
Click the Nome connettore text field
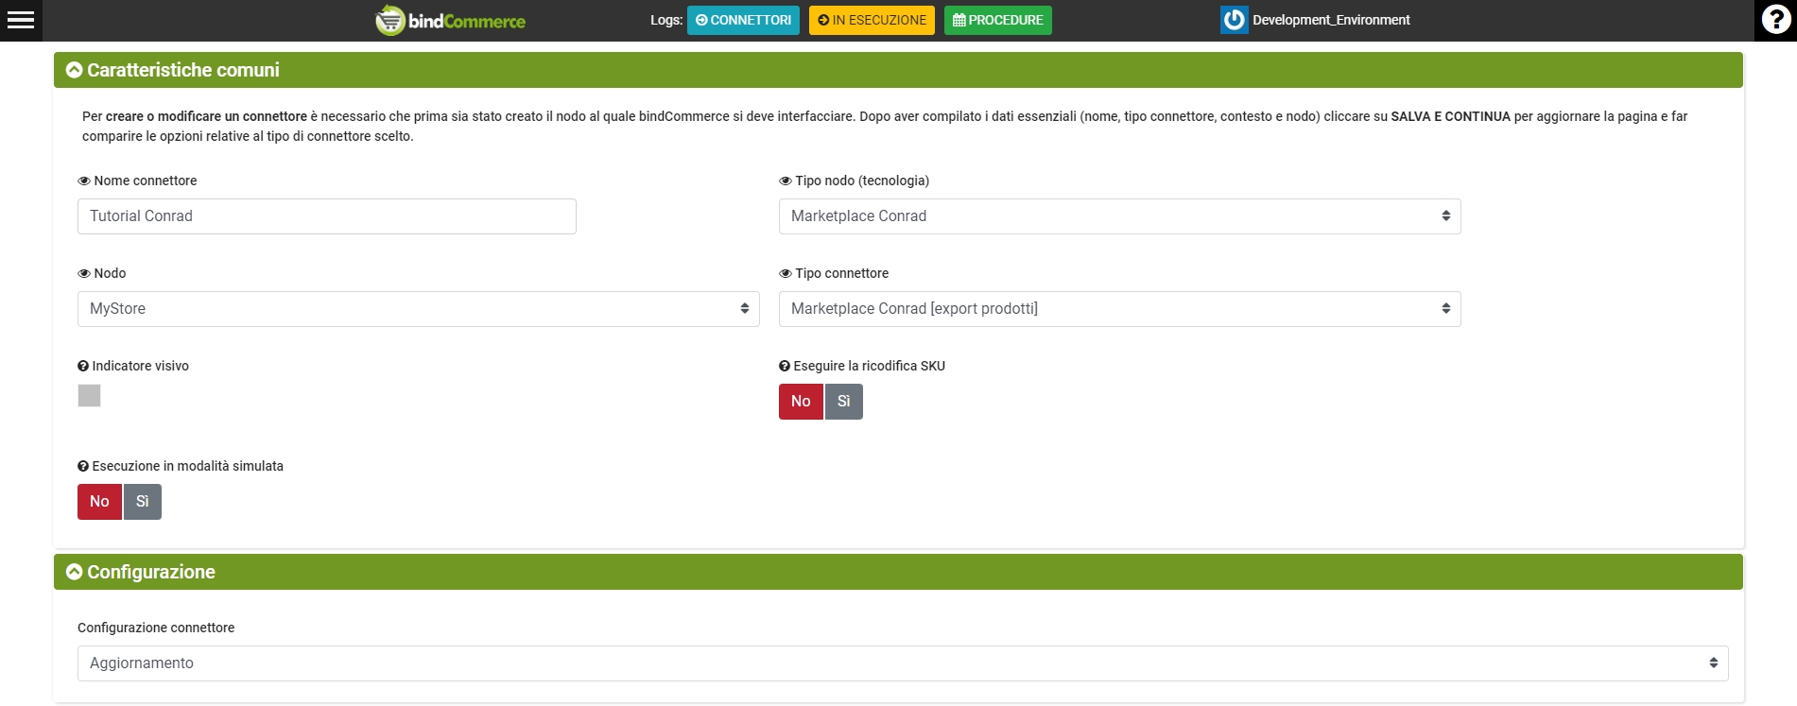coord(326,216)
